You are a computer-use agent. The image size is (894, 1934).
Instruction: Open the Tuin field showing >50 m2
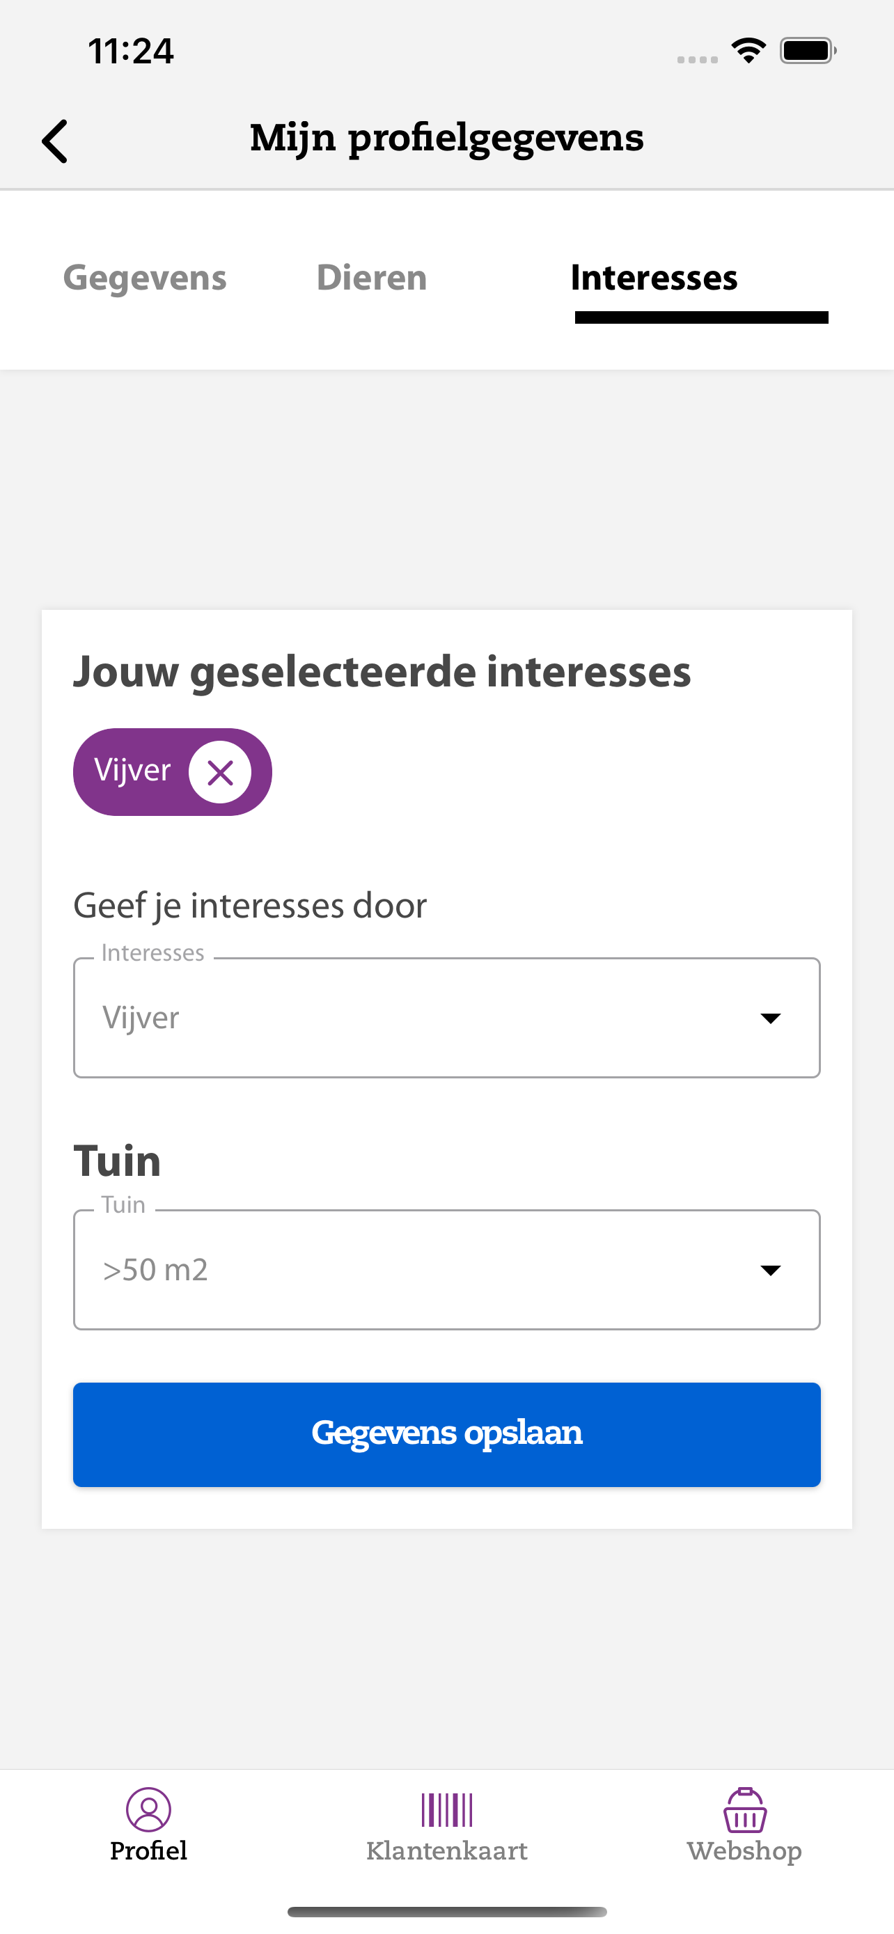446,1271
